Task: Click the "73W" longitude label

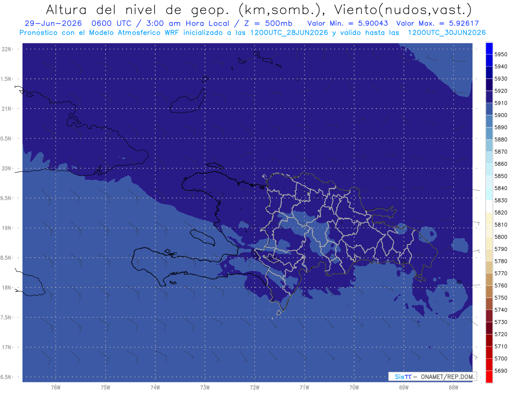Action: (x=205, y=387)
